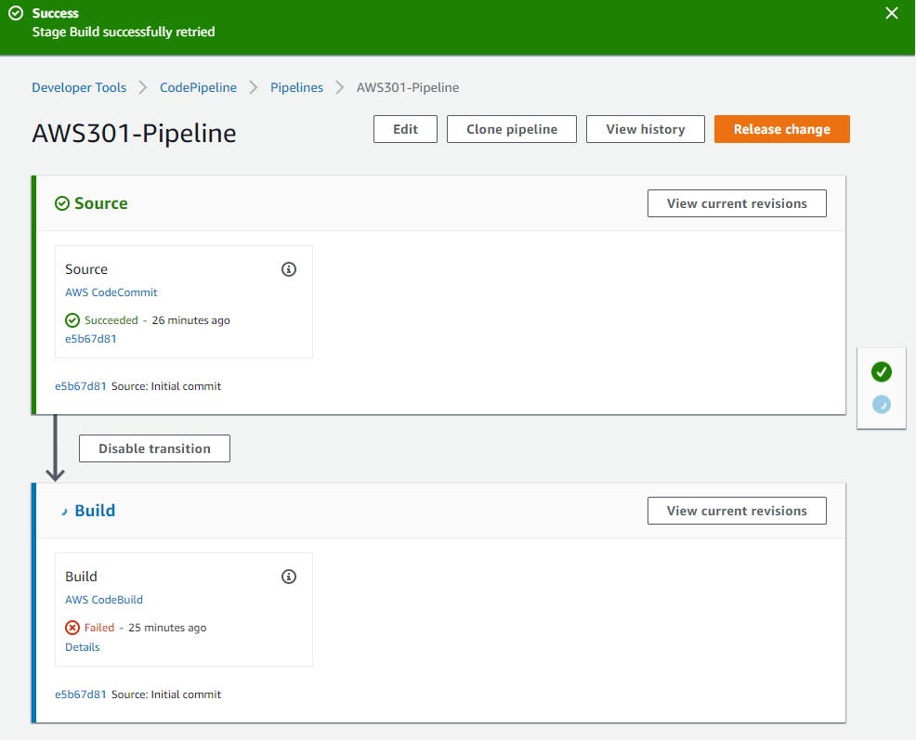Edit the AWS301-Pipeline

pos(405,129)
